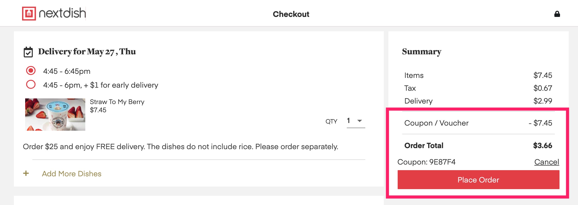
Task: Click the Delivery for May 27 heading
Action: coord(87,52)
